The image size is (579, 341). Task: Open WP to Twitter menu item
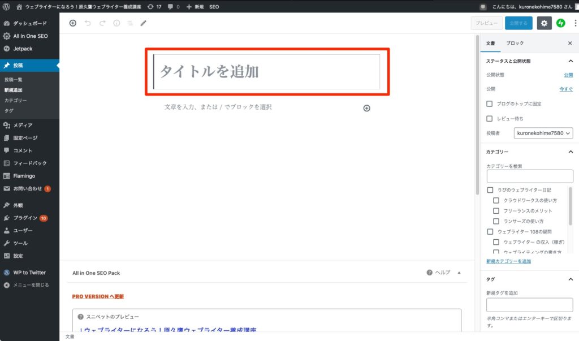pos(29,273)
